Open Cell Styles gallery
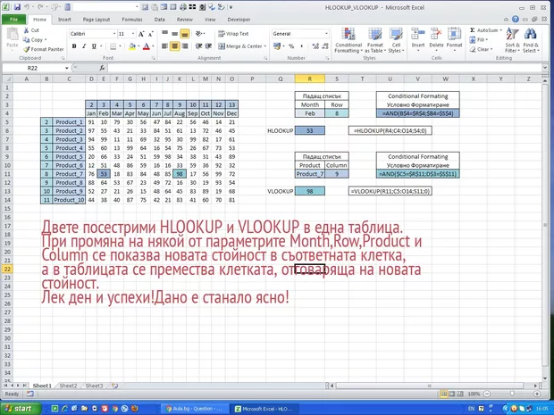554x415 pixels. (396, 40)
